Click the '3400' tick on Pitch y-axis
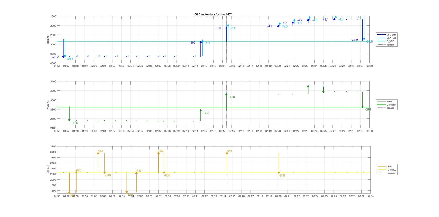 pos(53,82)
